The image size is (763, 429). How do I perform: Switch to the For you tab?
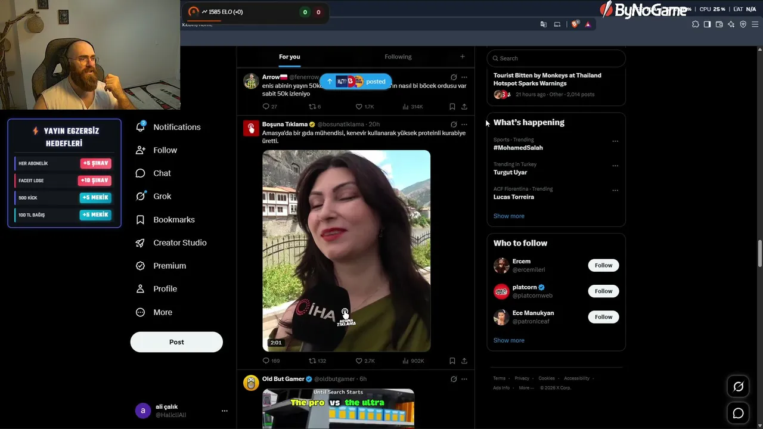(290, 57)
